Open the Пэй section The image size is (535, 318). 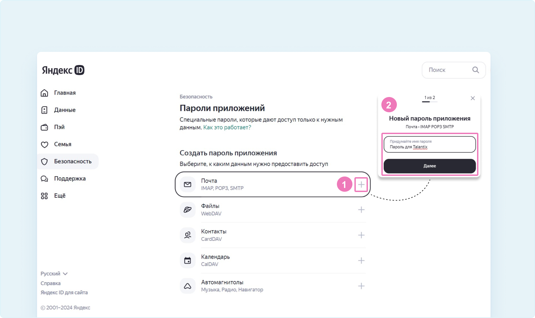point(59,127)
